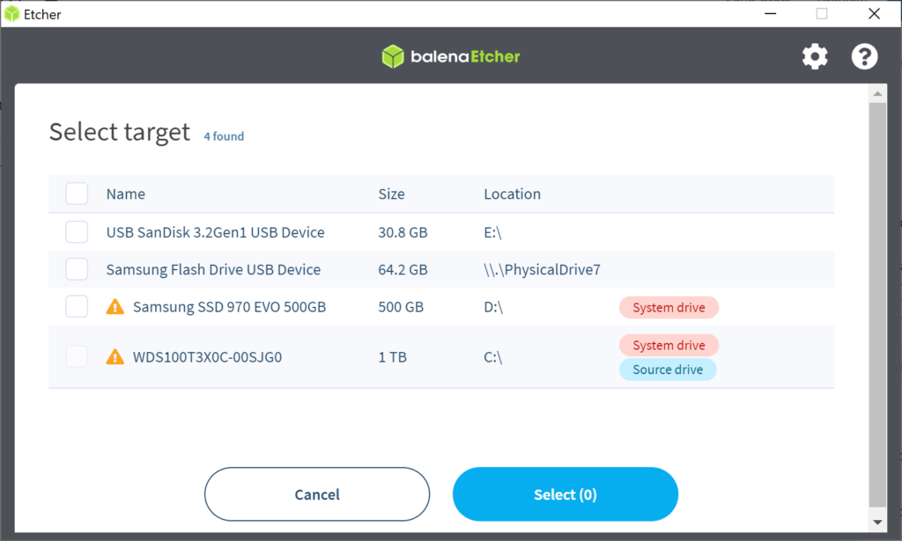Click the Source drive badge
This screenshot has width=902, height=541.
click(668, 369)
